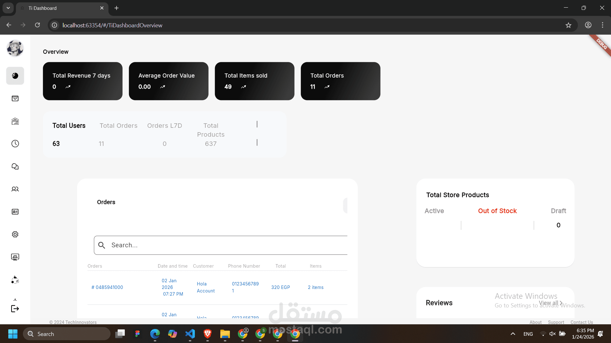The height and width of the screenshot is (343, 611).
Task: Open the ID card icon in sidebar
Action: (x=15, y=212)
